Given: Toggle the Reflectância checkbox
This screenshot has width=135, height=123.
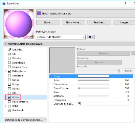Looking at the screenshot, I should (x=9, y=71).
